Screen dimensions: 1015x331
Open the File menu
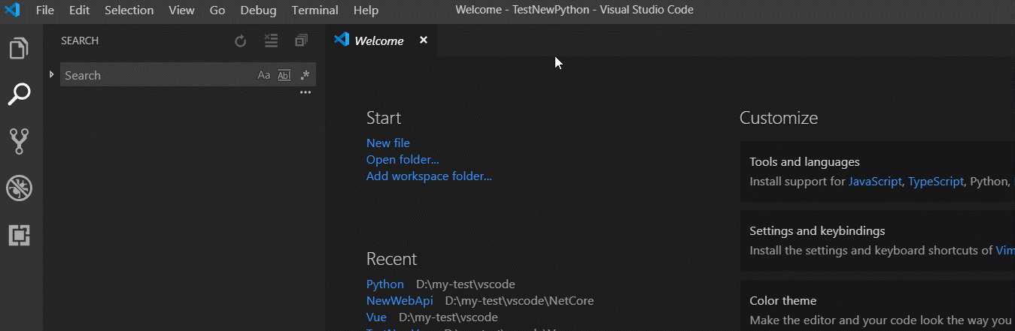(45, 11)
